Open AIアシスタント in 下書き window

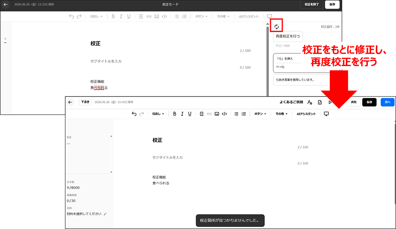[306, 114]
